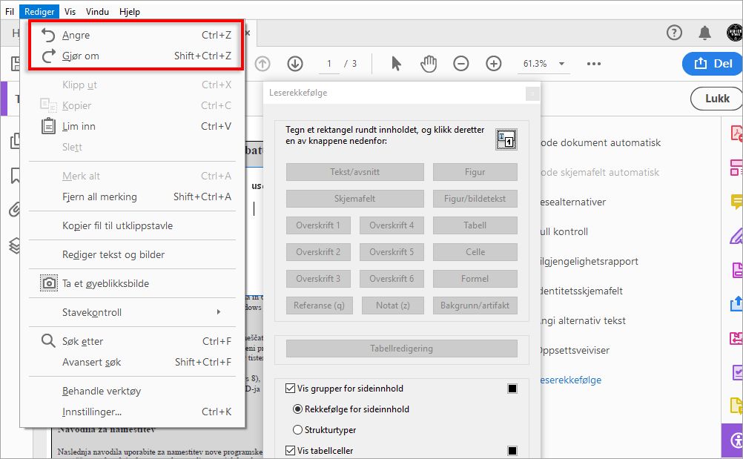Open the page thumbnails panel icon
Image resolution: width=743 pixels, height=459 pixels.
pyautogui.click(x=16, y=141)
